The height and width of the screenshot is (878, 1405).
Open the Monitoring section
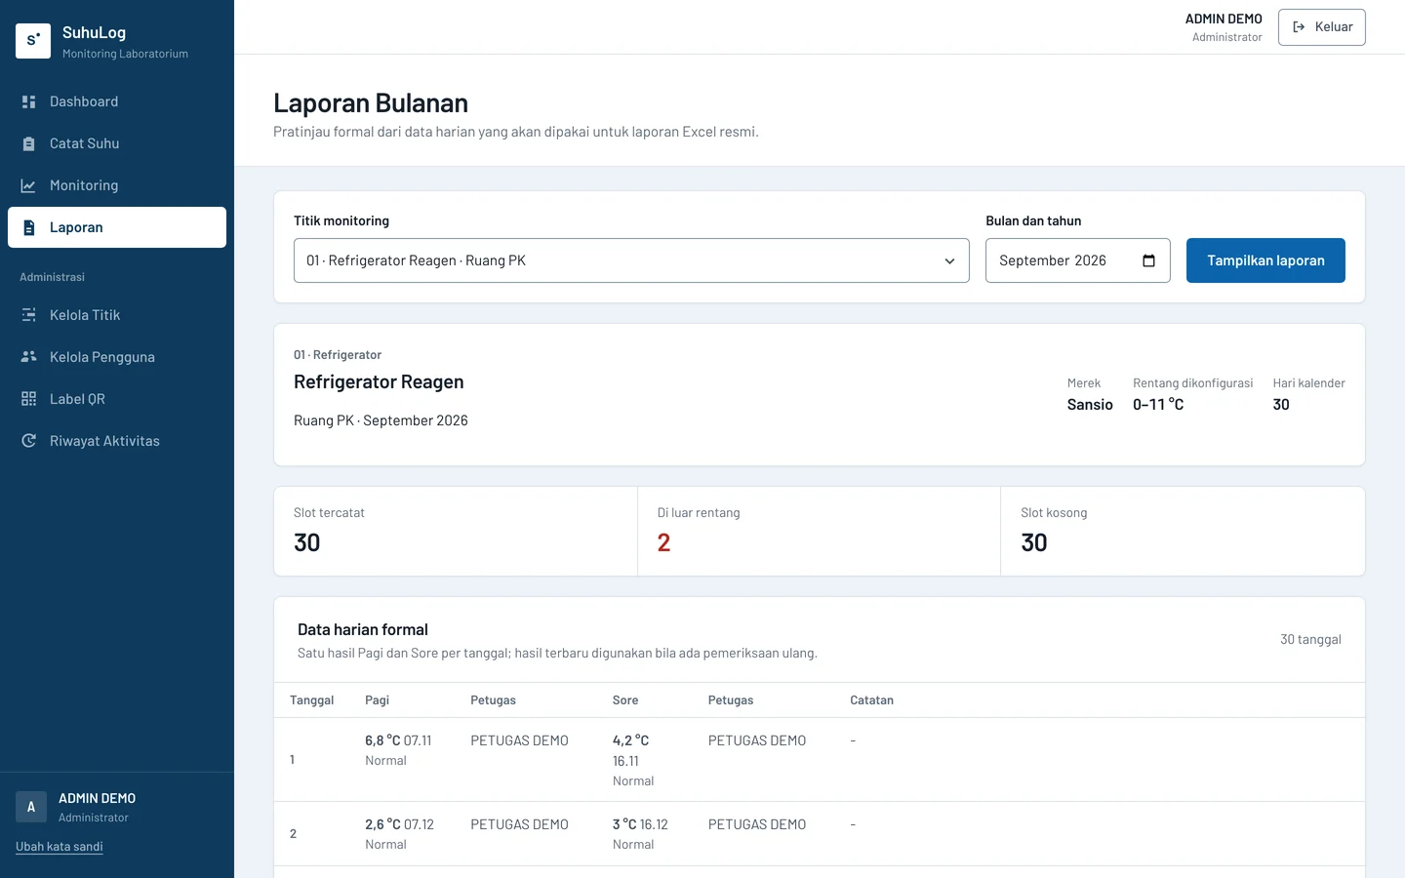(117, 185)
